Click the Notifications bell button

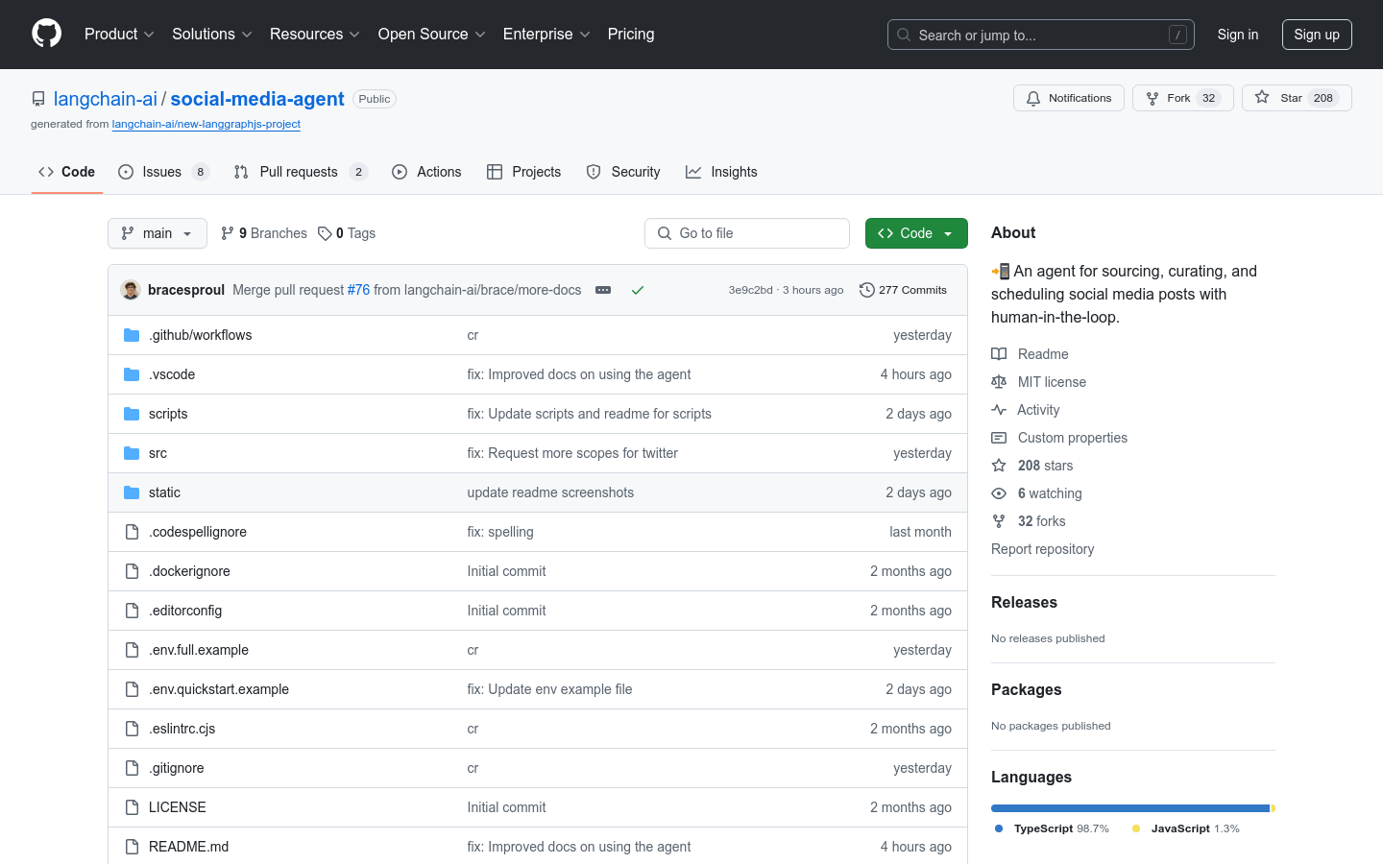1068,98
